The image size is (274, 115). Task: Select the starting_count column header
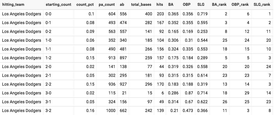tap(58, 5)
